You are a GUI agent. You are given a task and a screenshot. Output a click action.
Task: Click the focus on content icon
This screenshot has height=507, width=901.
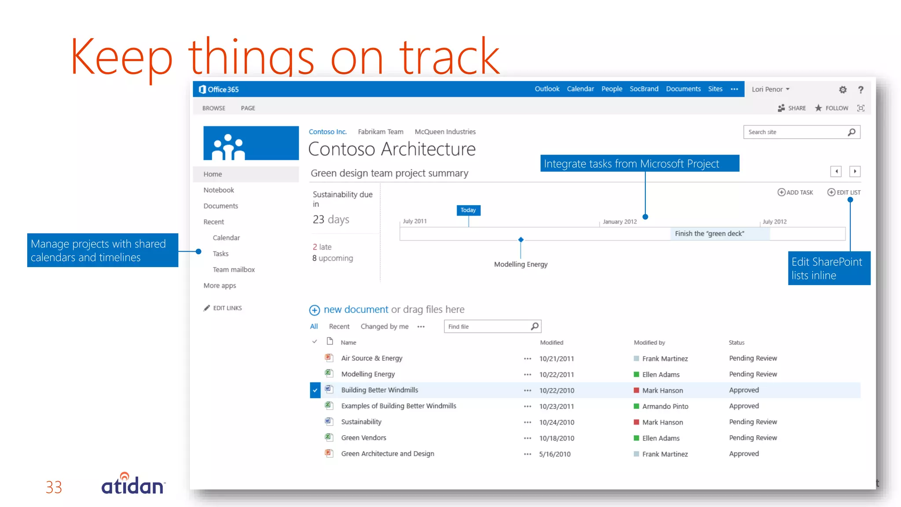861,108
